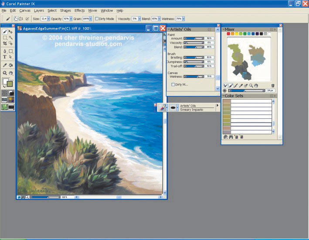Viewport: 309px width, 240px height.
Task: Open brush selector bar flyout arrow
Action: (x=217, y=106)
